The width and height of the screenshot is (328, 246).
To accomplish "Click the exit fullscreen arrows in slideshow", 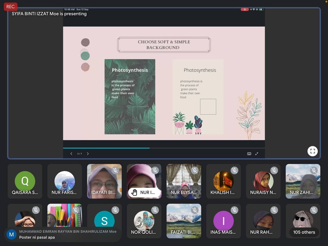I will coord(257,154).
